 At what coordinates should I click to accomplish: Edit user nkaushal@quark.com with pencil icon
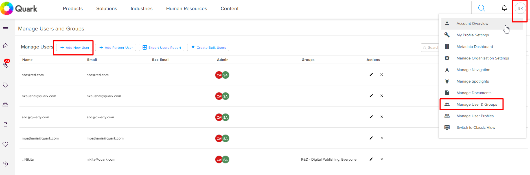click(x=371, y=96)
